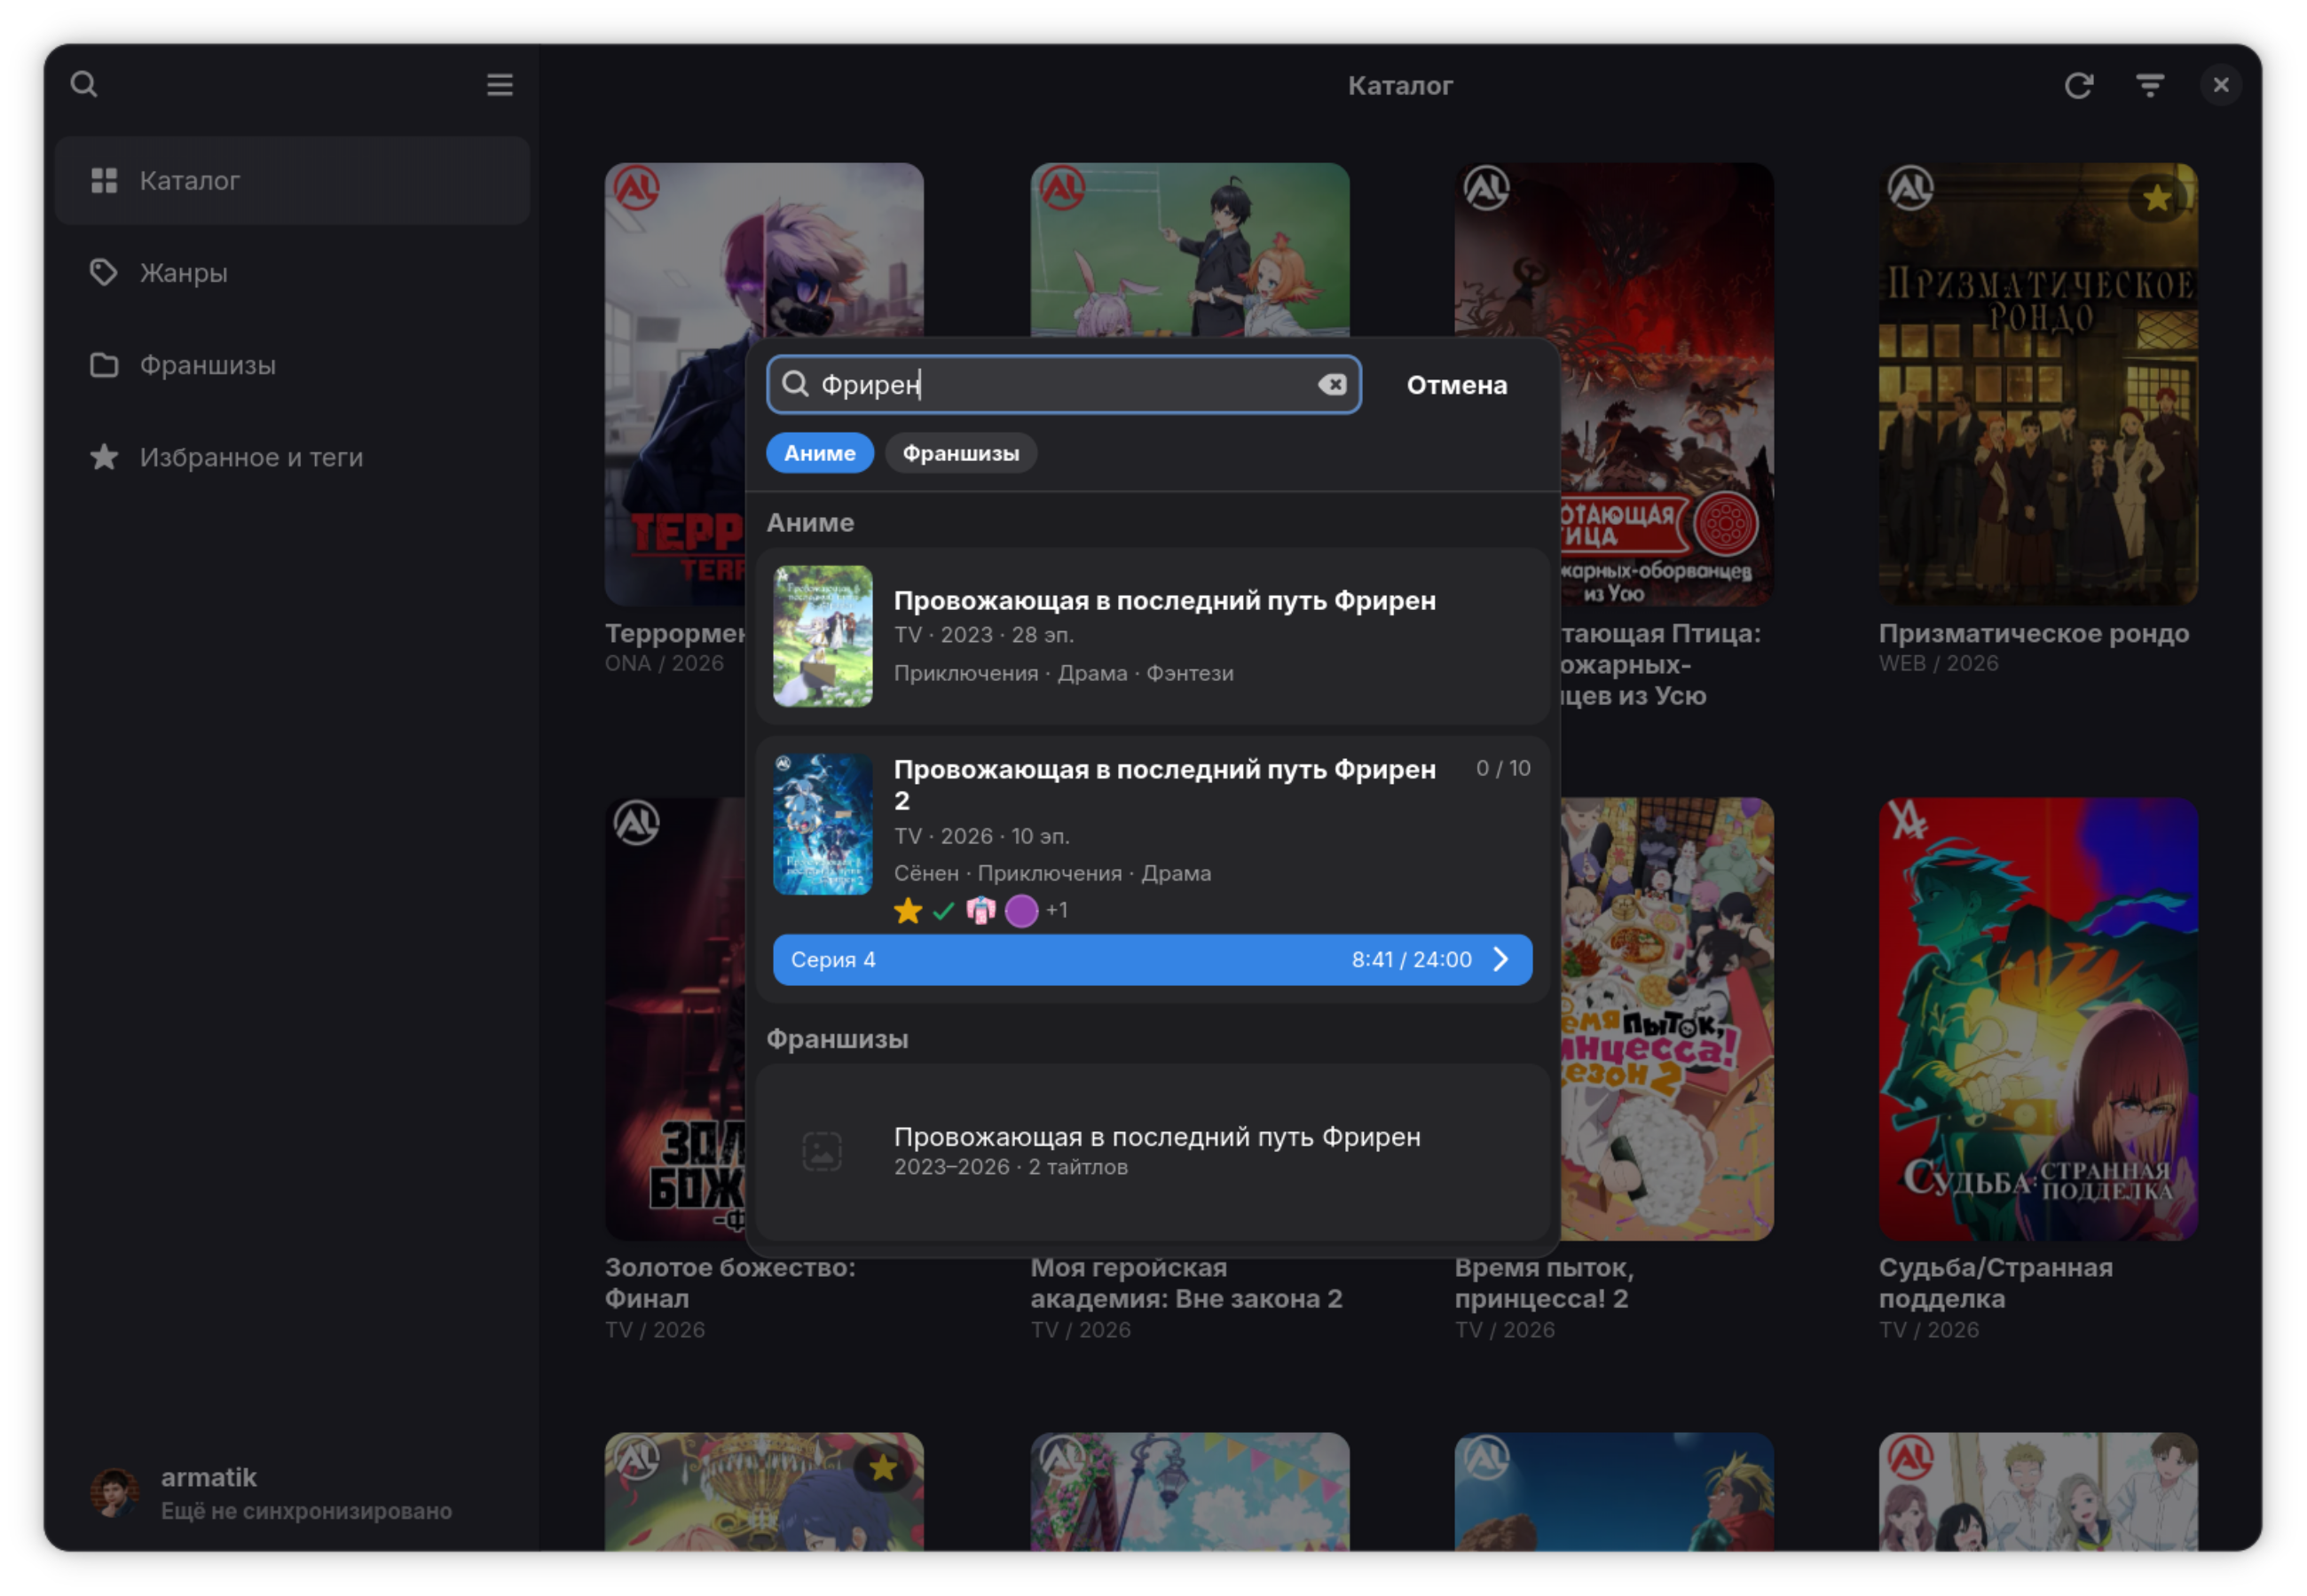The image size is (2307, 1596).
Task: Open the catalog filter and sort icon
Action: tap(2150, 86)
